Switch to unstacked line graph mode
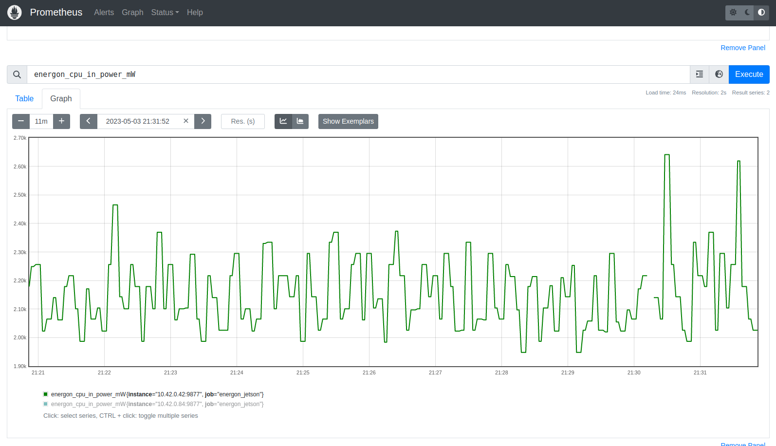 coord(283,121)
